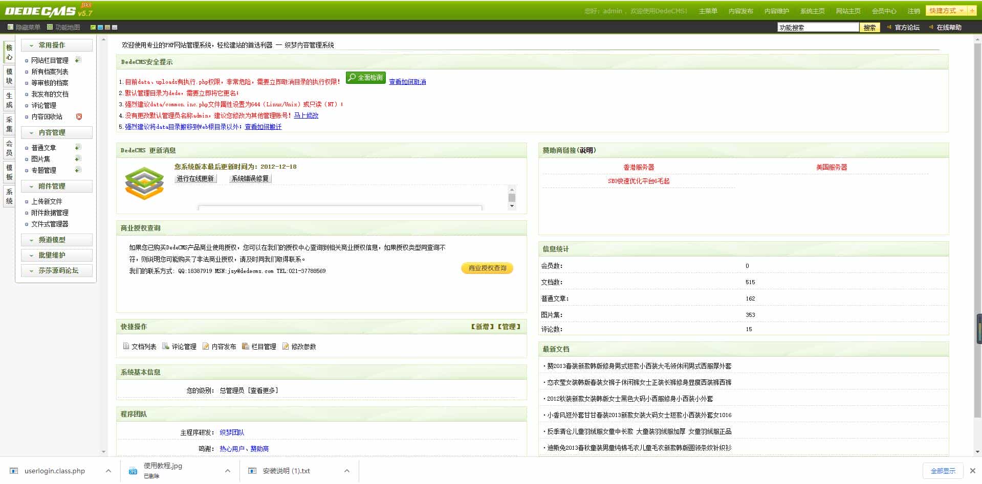The image size is (982, 484).
Task: Click the DedeCMS logo in the header
Action: coord(49,10)
